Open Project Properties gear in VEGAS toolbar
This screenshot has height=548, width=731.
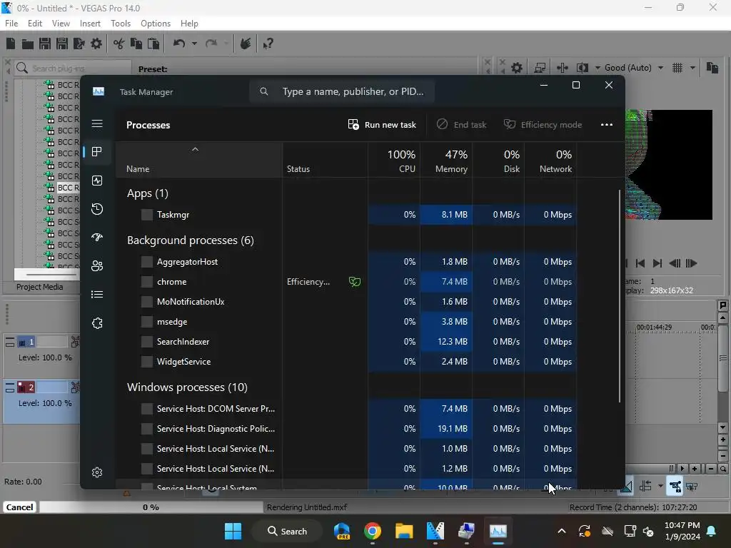(96, 44)
